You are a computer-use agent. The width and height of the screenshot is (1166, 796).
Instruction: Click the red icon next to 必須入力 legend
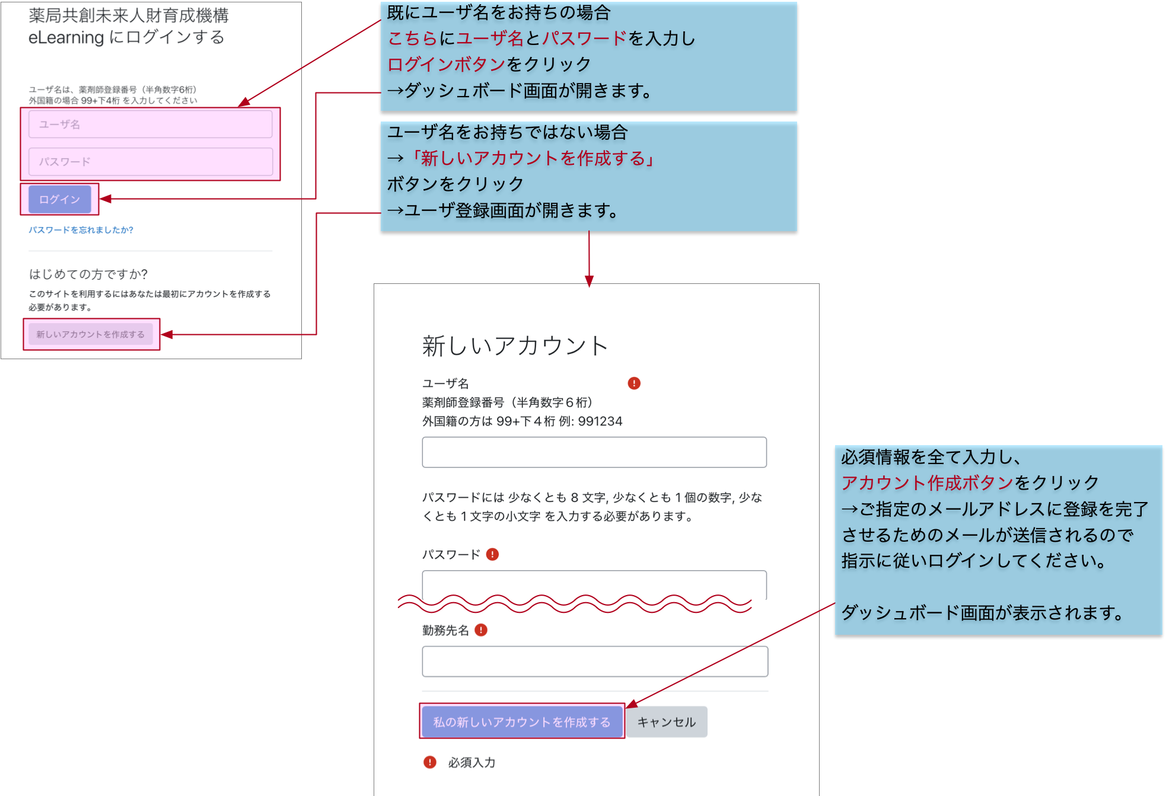[430, 762]
